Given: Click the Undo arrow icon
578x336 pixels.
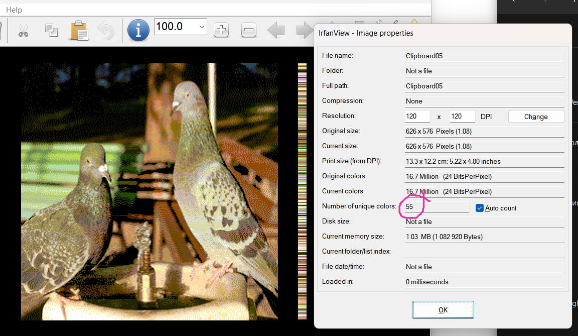Looking at the screenshot, I should click(x=105, y=30).
